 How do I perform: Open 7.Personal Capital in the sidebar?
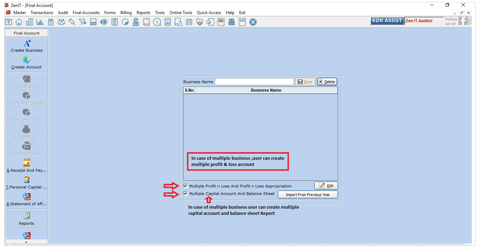click(27, 183)
